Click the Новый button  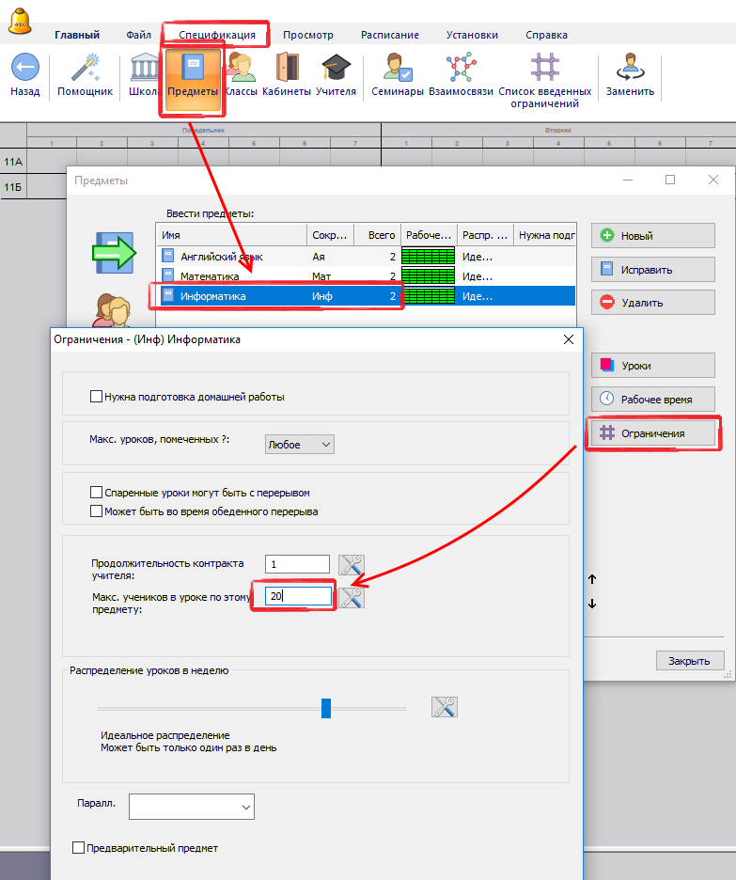tap(652, 236)
